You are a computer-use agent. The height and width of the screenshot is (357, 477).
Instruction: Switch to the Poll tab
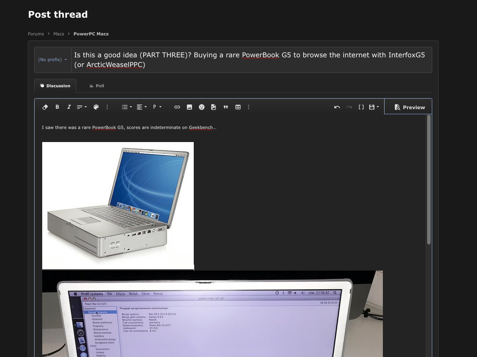click(97, 86)
